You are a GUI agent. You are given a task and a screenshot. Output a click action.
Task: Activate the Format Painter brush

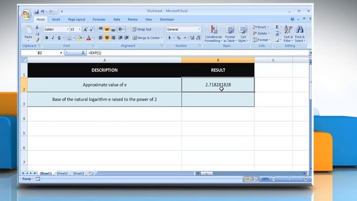pos(37,40)
